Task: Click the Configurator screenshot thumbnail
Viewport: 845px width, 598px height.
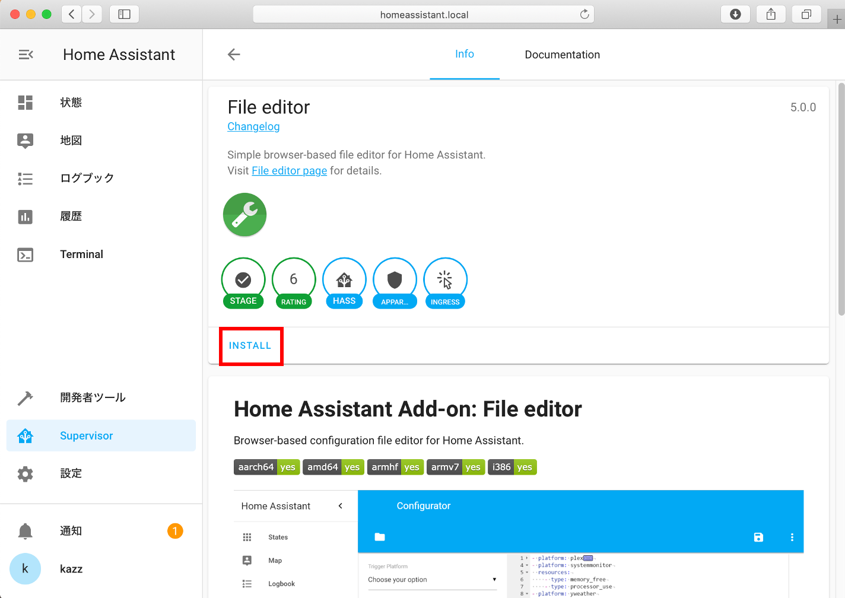Action: pos(519,544)
